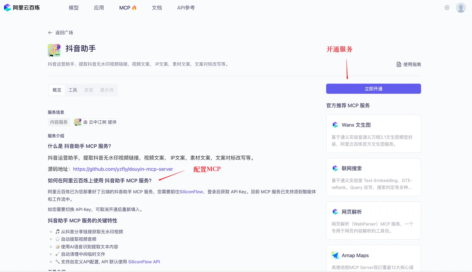Click the 抖音助手 page title
Image resolution: width=472 pixels, height=272 pixels.
point(81,49)
